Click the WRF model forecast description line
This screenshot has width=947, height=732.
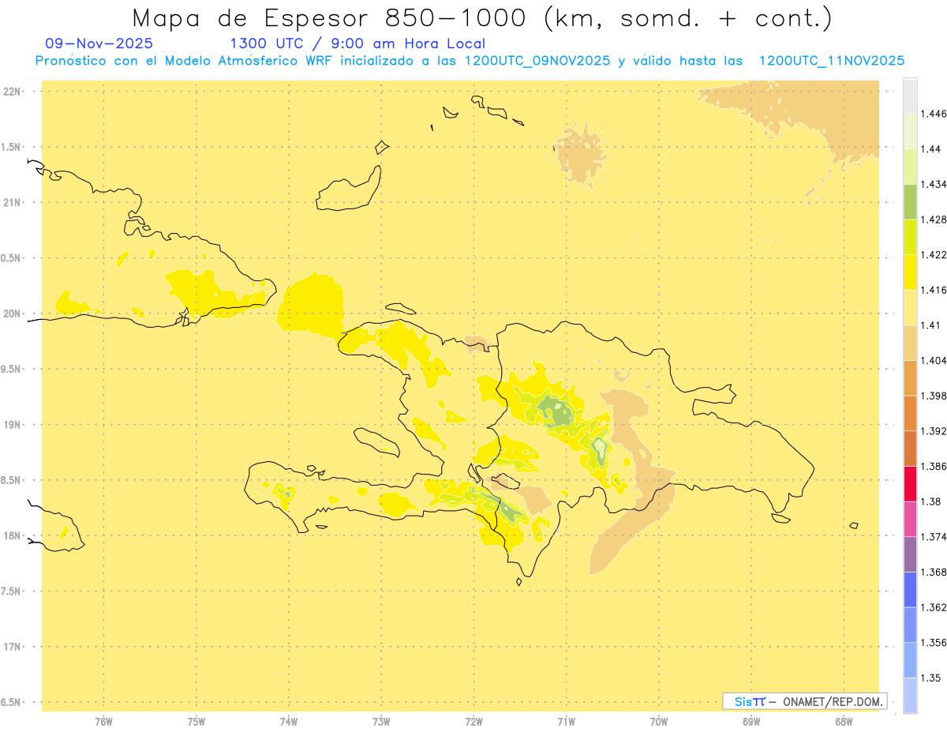470,61
